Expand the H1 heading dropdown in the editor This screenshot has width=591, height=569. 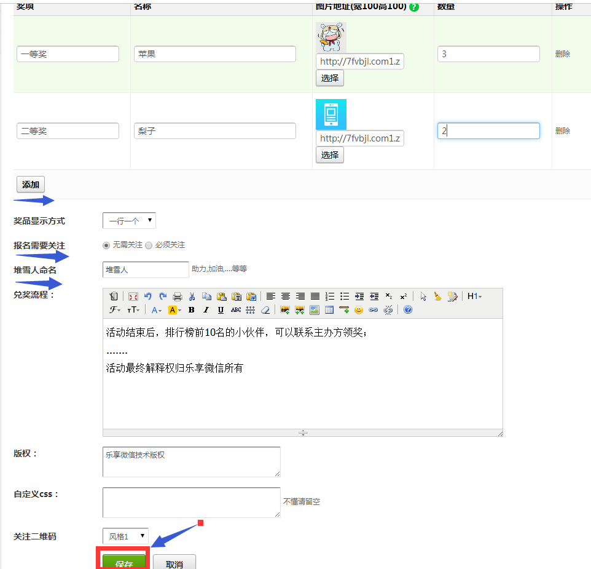pos(474,296)
